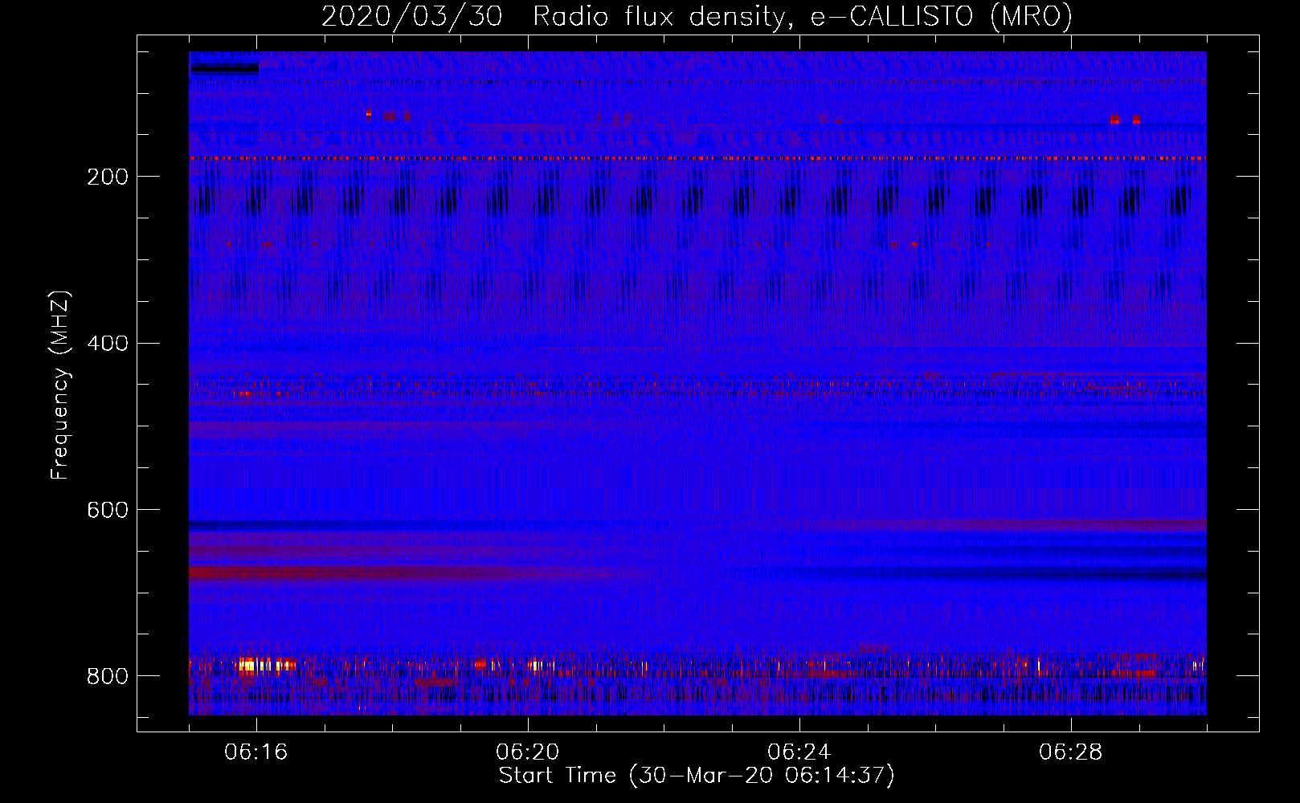
Task: Click the 400 frequency tick label
Action: 108,344
